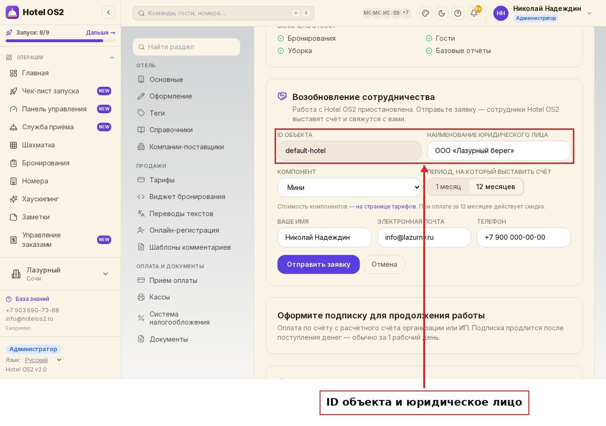This screenshot has width=606, height=426.
Task: Expand the Лазурный Сочи hotel selector
Action: click(60, 274)
